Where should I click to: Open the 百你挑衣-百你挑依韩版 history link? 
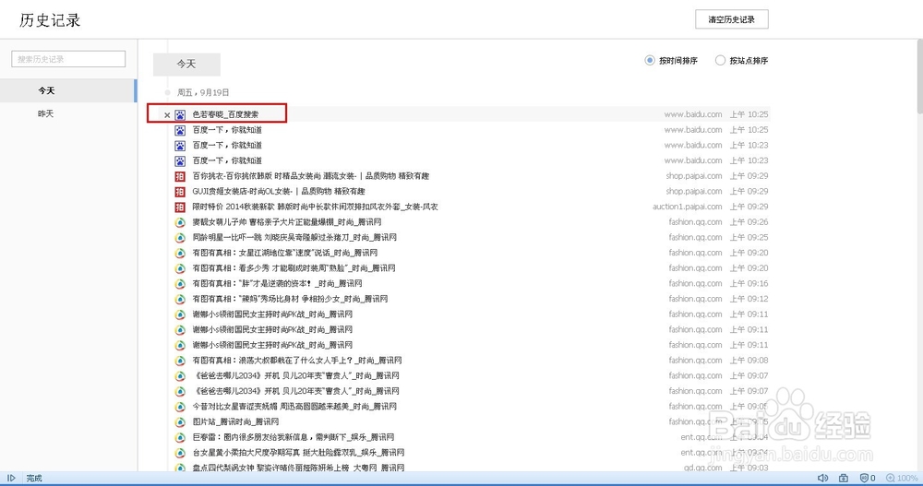pyautogui.click(x=311, y=176)
